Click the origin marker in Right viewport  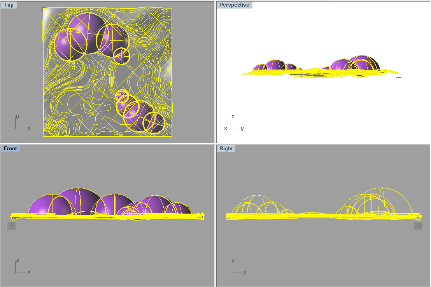[418, 225]
